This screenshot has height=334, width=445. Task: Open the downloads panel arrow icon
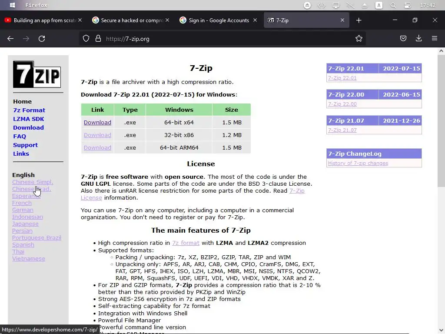click(418, 38)
